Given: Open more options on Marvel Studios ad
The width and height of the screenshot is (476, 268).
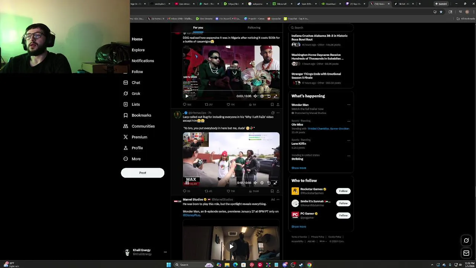Looking at the screenshot, I should pyautogui.click(x=278, y=200).
